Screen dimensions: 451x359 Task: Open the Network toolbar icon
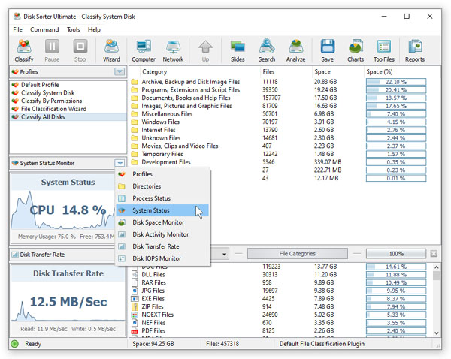tap(173, 50)
